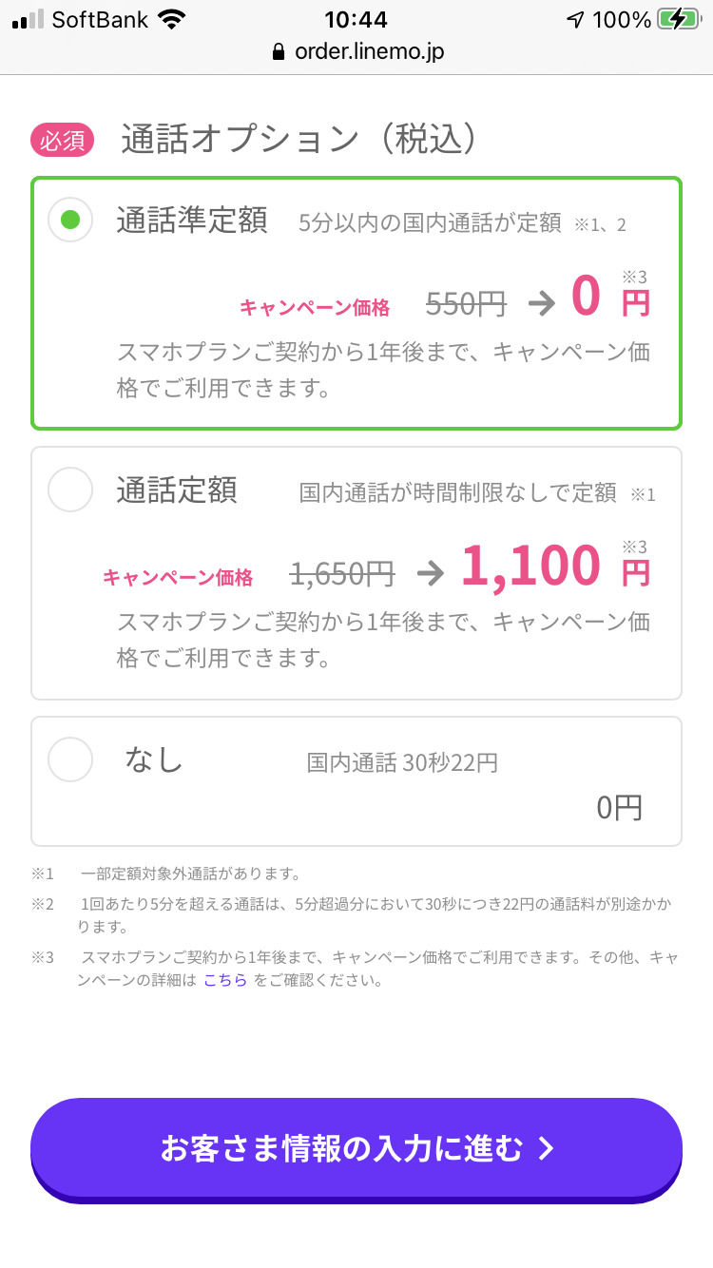Image resolution: width=713 pixels, height=1268 pixels.
Task: Tap the 国内通話 30秒22円 description
Action: pyautogui.click(x=402, y=762)
